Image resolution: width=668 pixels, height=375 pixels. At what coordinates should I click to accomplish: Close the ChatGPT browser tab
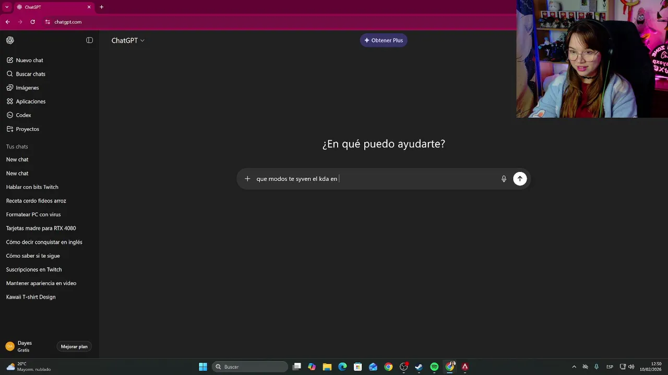click(89, 7)
